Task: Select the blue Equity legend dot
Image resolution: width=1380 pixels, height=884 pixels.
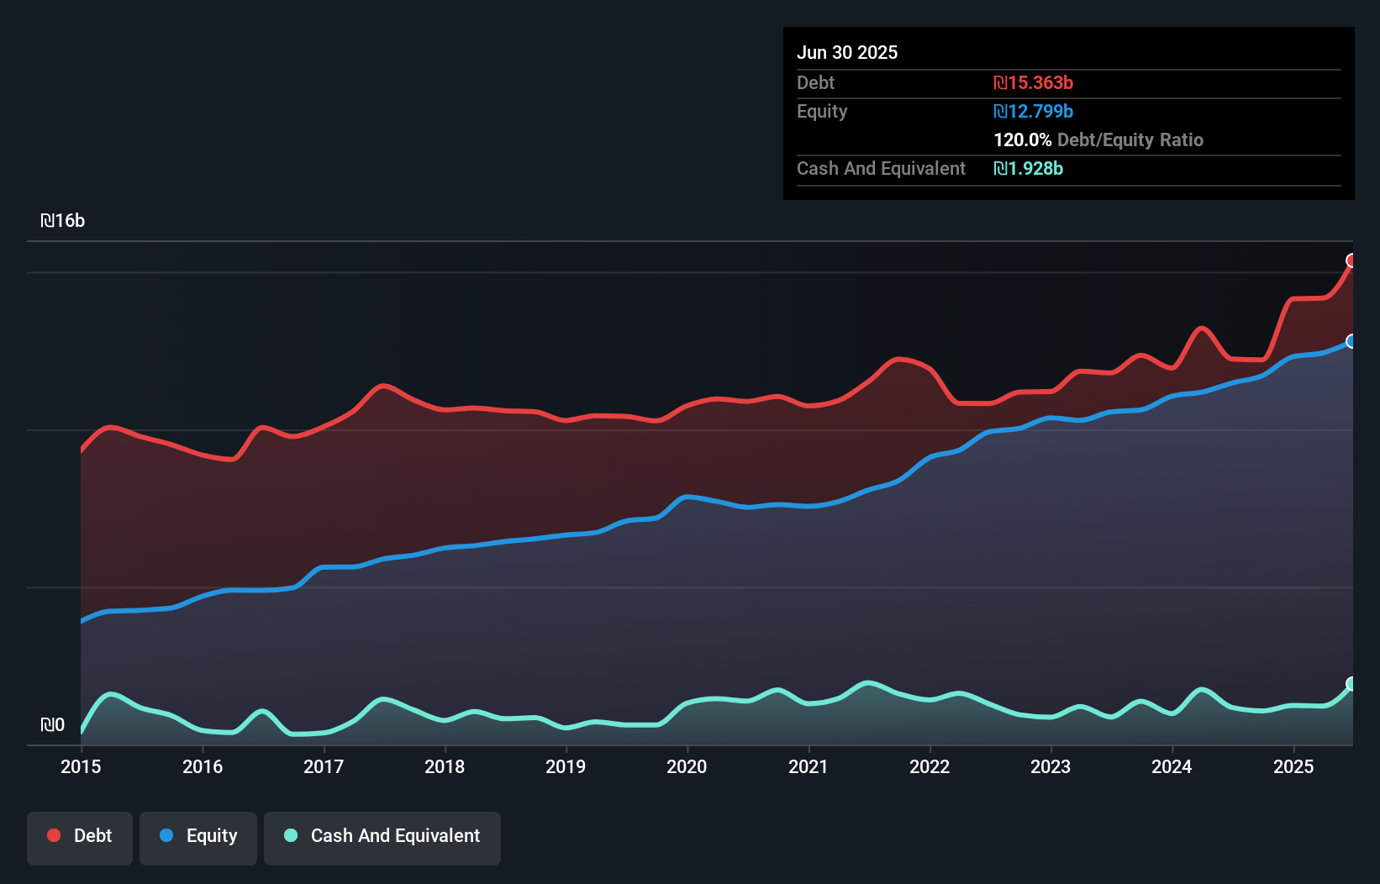Action: (165, 836)
